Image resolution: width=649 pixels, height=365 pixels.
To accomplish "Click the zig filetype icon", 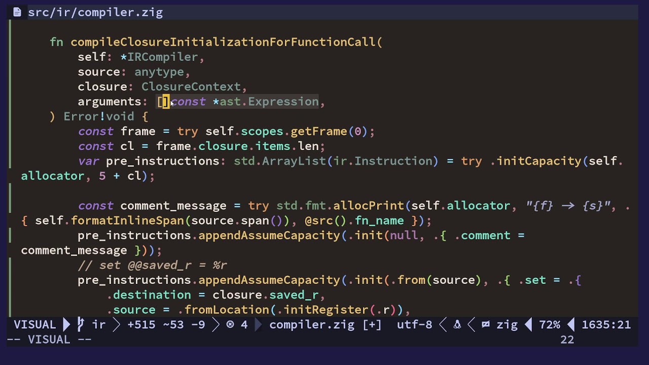I will (485, 324).
